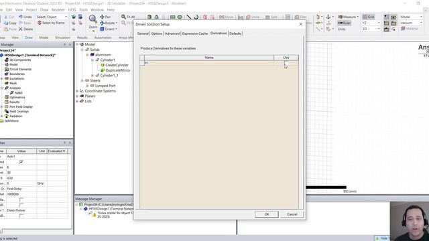429x241 pixels.
Task: Select the aluminum material node
Action: pyautogui.click(x=103, y=55)
